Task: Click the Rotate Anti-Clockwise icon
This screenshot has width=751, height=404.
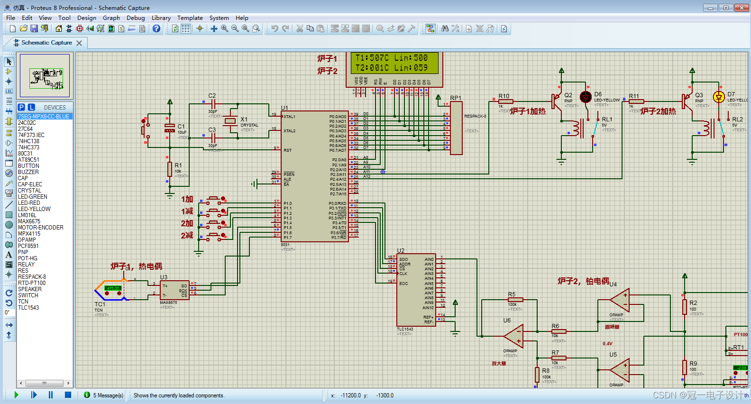Action: [x=9, y=303]
